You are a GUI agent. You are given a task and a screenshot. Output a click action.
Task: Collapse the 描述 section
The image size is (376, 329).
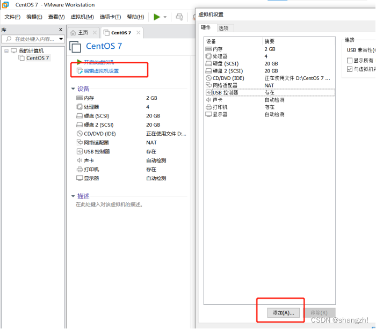(73, 196)
